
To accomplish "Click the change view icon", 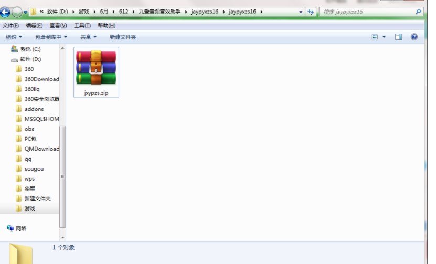I will click(x=375, y=37).
